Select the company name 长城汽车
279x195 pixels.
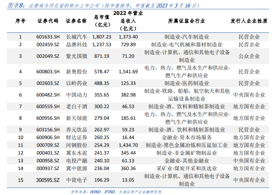[x=77, y=37]
